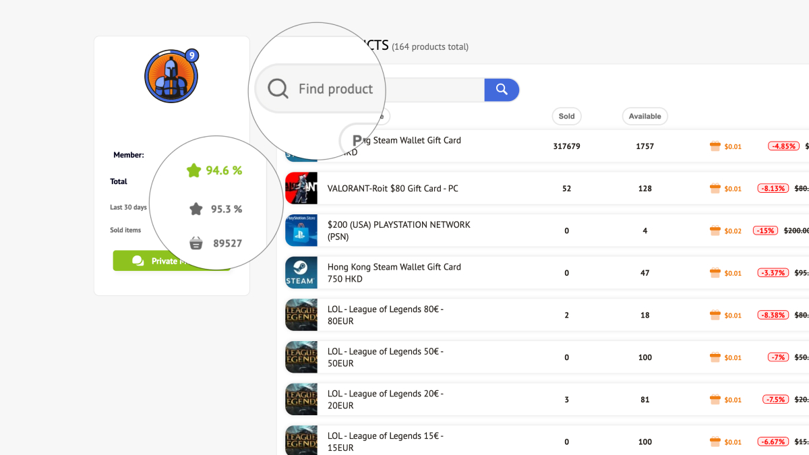809x455 pixels.
Task: Click cashback icon for League of Legends 20€
Action: pos(715,399)
